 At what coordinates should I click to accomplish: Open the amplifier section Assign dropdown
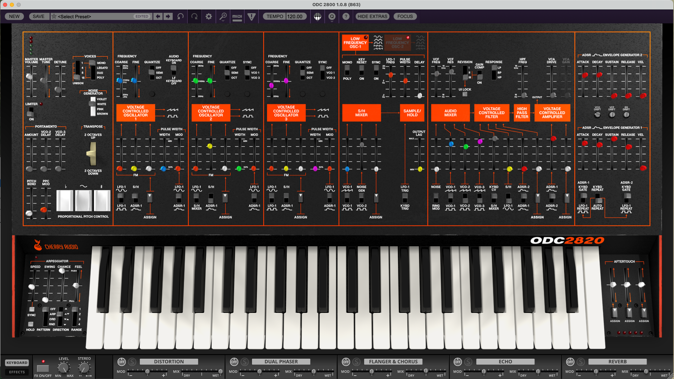pos(566,197)
